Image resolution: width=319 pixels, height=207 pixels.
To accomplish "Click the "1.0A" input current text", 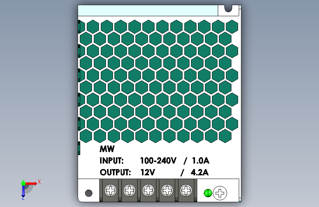I will point(201,161).
